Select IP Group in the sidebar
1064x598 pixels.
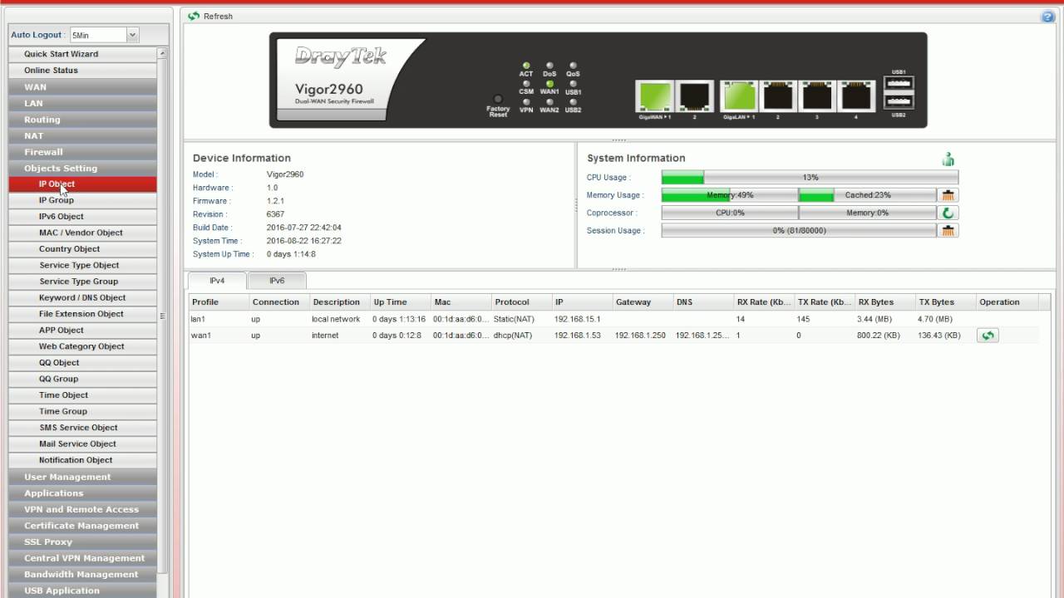click(82, 200)
